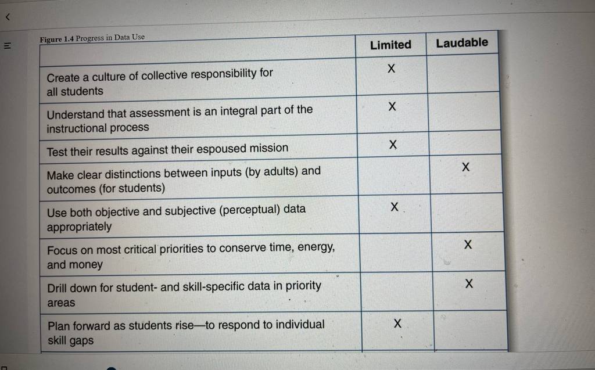This screenshot has height=370, width=595.
Task: Click empty Laudable cell in Plan forward row
Action: [471, 331]
